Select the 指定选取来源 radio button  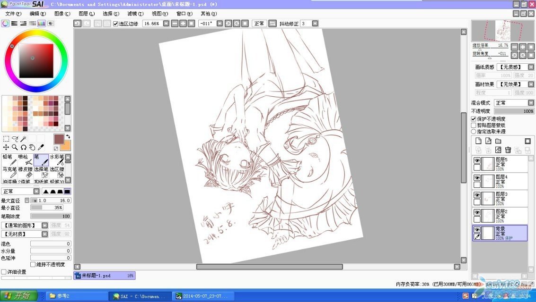[x=474, y=132]
